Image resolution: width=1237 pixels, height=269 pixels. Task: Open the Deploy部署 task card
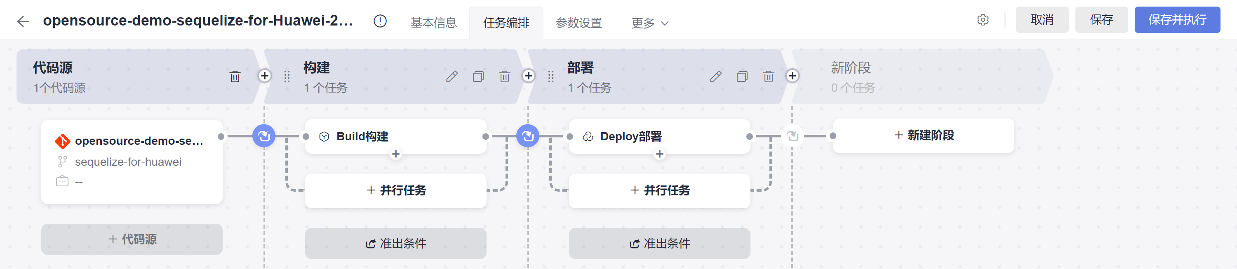(660, 137)
